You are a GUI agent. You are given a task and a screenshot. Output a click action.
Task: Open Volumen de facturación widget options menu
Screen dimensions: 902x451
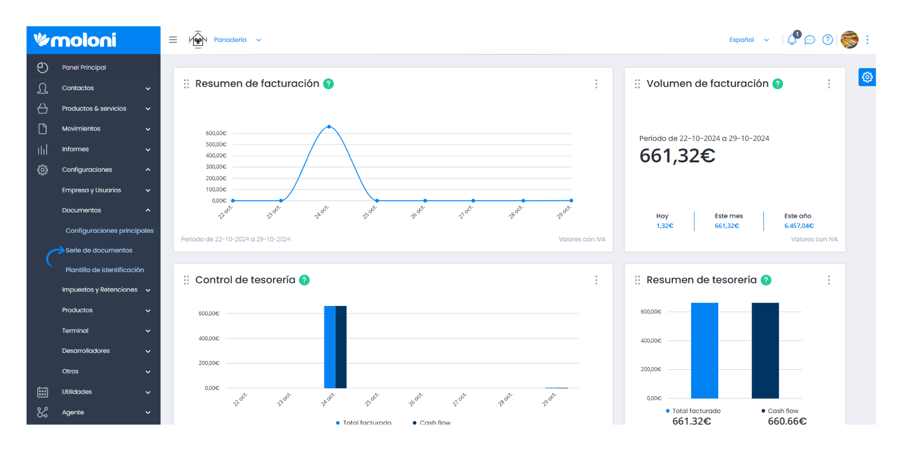click(829, 84)
